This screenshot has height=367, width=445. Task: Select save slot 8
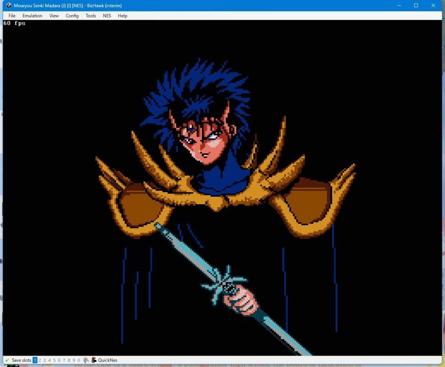point(69,360)
